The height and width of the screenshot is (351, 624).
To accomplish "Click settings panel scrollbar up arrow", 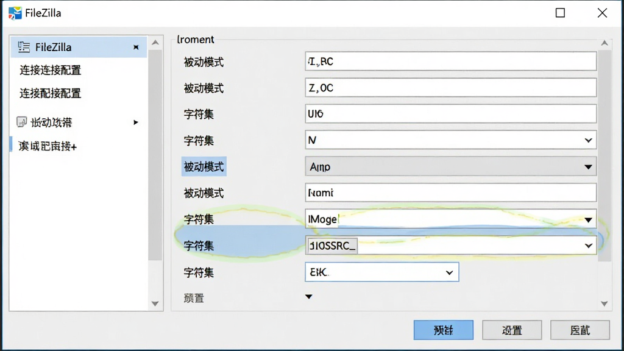I will pyautogui.click(x=604, y=43).
